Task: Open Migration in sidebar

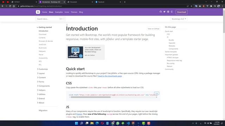Action: pyautogui.click(x=43, y=111)
